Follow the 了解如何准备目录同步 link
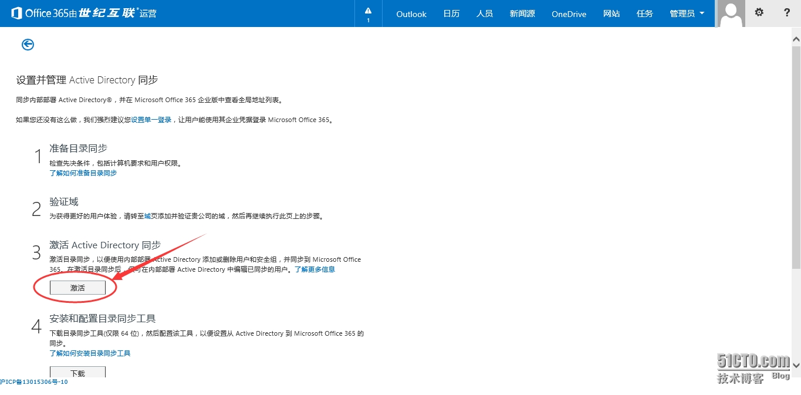Screen dimensions: 801x395 (x=83, y=173)
